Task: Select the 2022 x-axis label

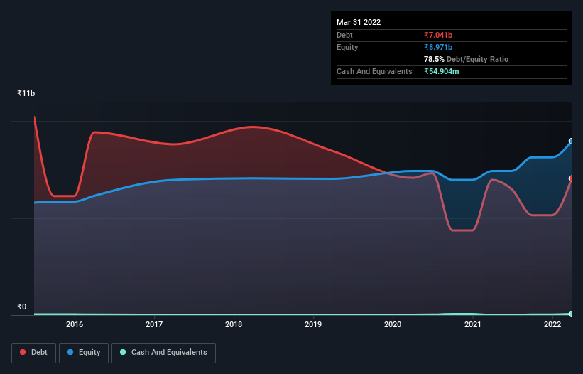Action: 552,324
